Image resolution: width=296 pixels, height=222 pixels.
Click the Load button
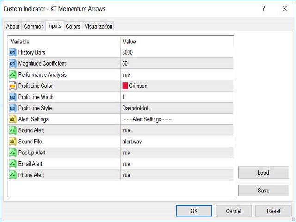263,173
